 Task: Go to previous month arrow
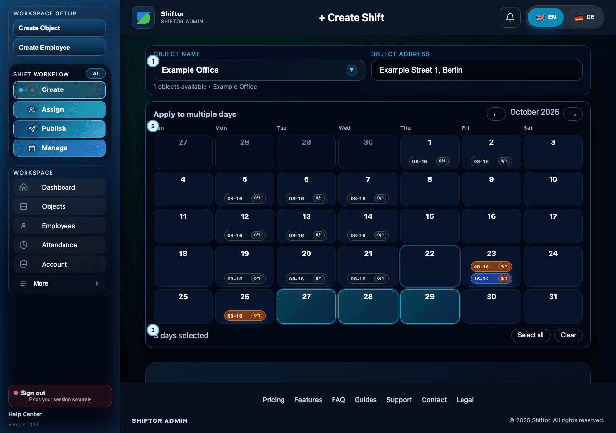(x=496, y=114)
